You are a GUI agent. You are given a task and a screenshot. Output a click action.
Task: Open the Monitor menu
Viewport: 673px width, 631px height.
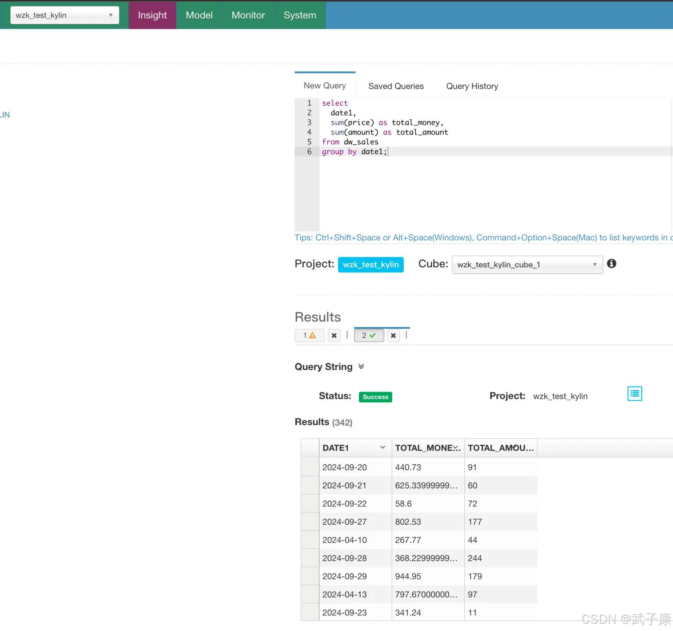(x=248, y=15)
